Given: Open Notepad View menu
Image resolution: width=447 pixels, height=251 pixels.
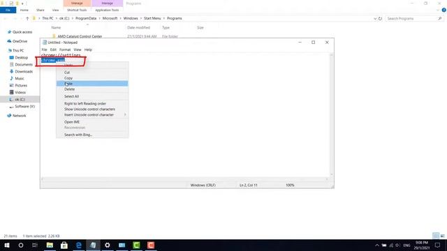Looking at the screenshot, I should click(x=78, y=50).
